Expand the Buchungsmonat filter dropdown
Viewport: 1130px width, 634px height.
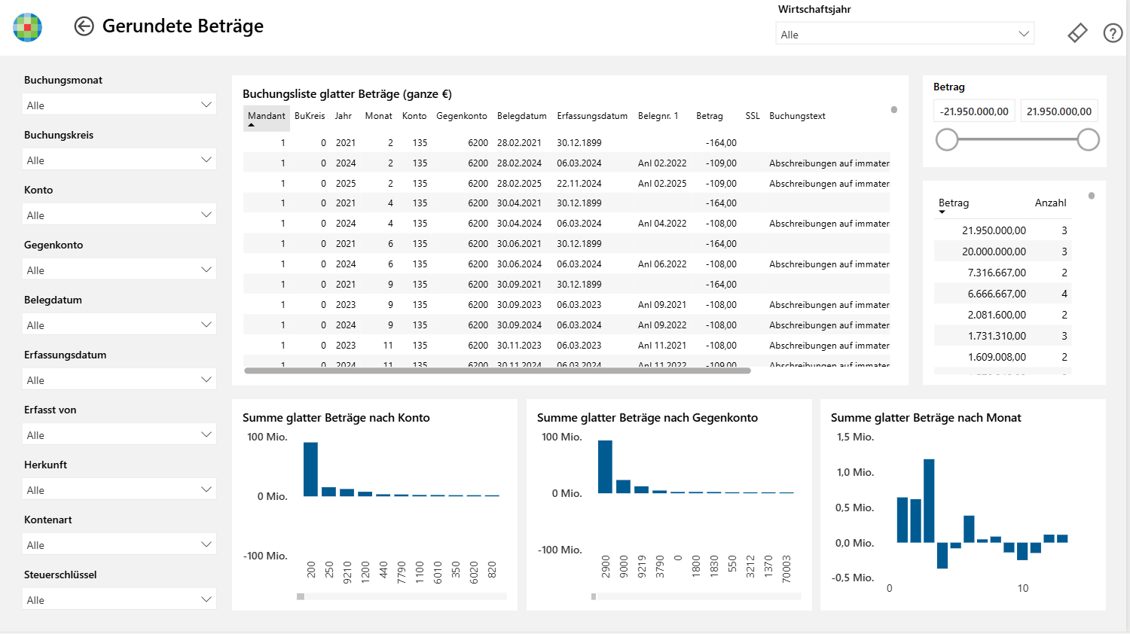point(120,105)
